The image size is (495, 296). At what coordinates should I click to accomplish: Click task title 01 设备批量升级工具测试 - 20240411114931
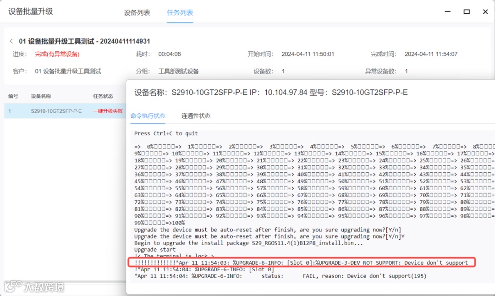point(85,41)
